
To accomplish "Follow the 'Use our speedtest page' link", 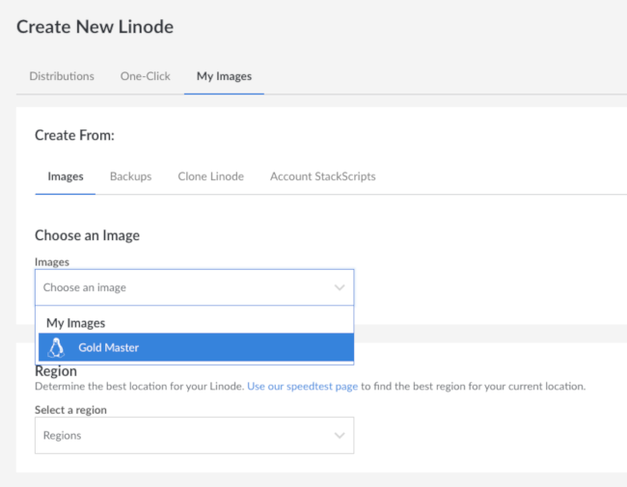I will tap(302, 387).
